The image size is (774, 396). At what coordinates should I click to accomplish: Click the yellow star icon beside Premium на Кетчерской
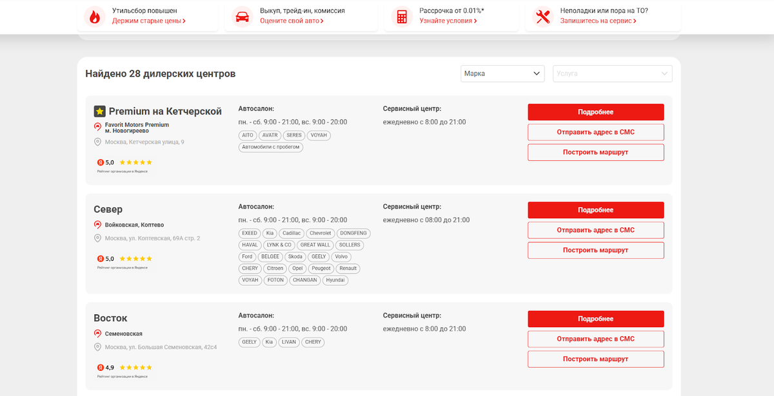pos(99,111)
